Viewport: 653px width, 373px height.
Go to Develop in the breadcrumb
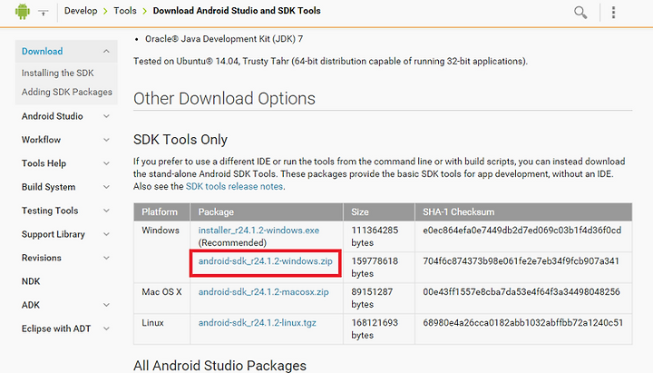pyautogui.click(x=81, y=11)
